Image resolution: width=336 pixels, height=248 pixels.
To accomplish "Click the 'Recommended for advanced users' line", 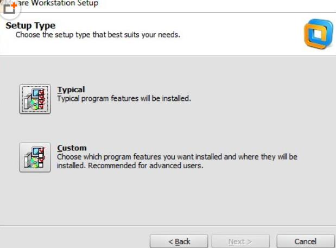I will click(x=130, y=166).
